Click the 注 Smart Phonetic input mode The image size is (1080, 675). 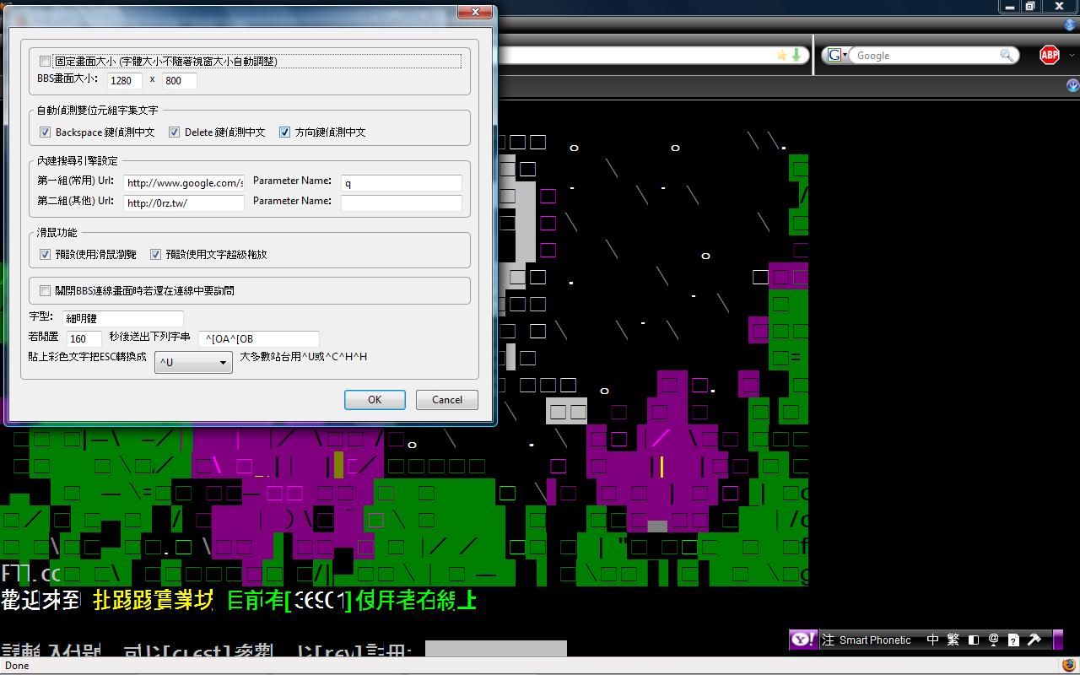tap(867, 640)
